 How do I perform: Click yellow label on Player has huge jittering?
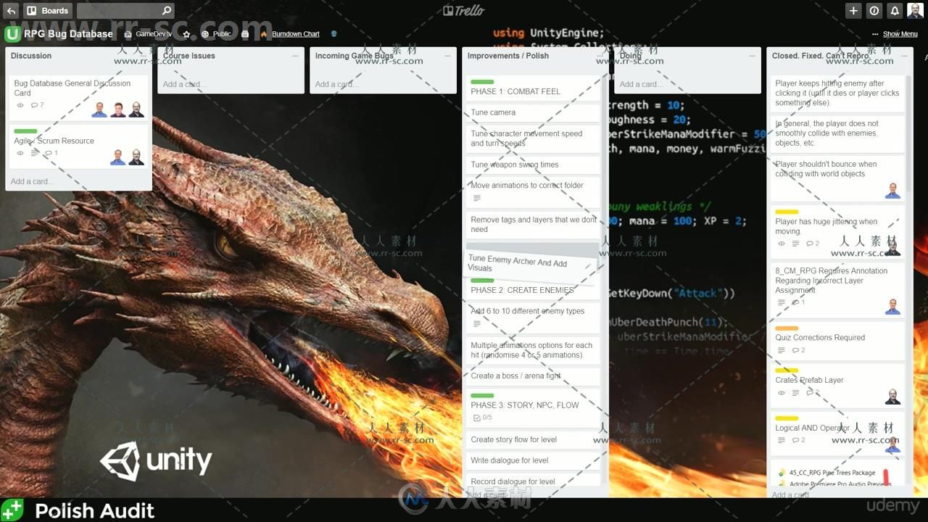click(787, 212)
